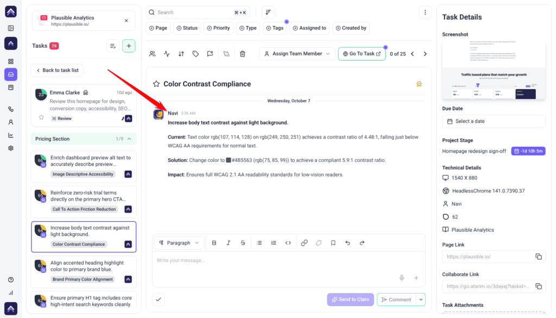Insert a code block in editor
The height and width of the screenshot is (318, 556).
tap(288, 243)
